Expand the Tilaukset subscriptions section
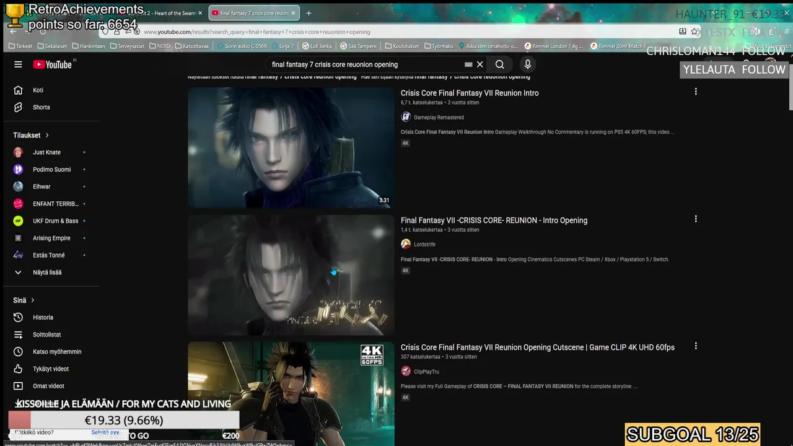The height and width of the screenshot is (446, 793). point(31,135)
